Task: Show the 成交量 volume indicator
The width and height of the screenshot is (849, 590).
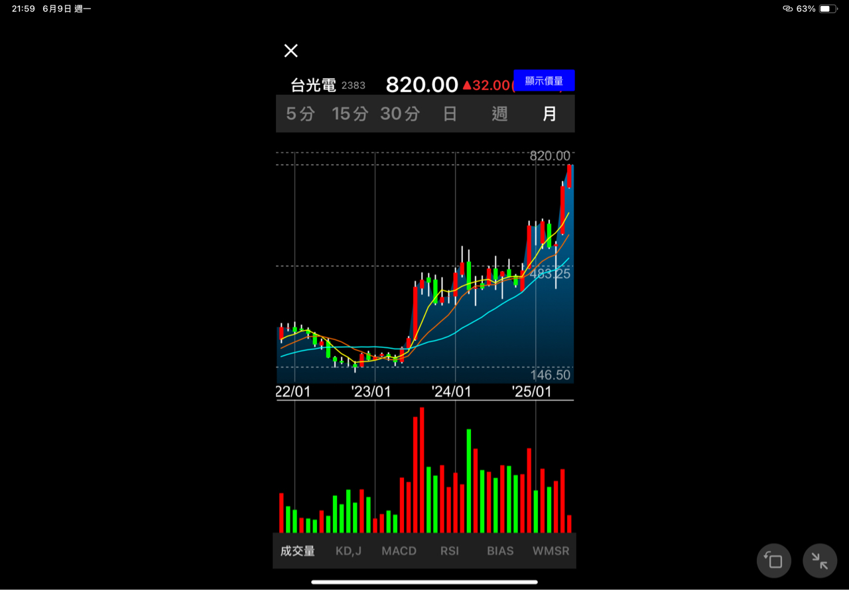Action: 298,551
